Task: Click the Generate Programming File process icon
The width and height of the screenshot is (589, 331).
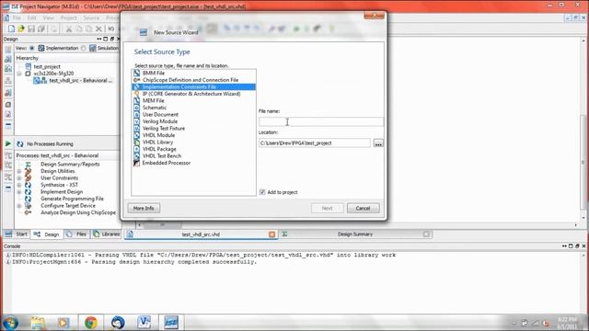Action: [28, 199]
